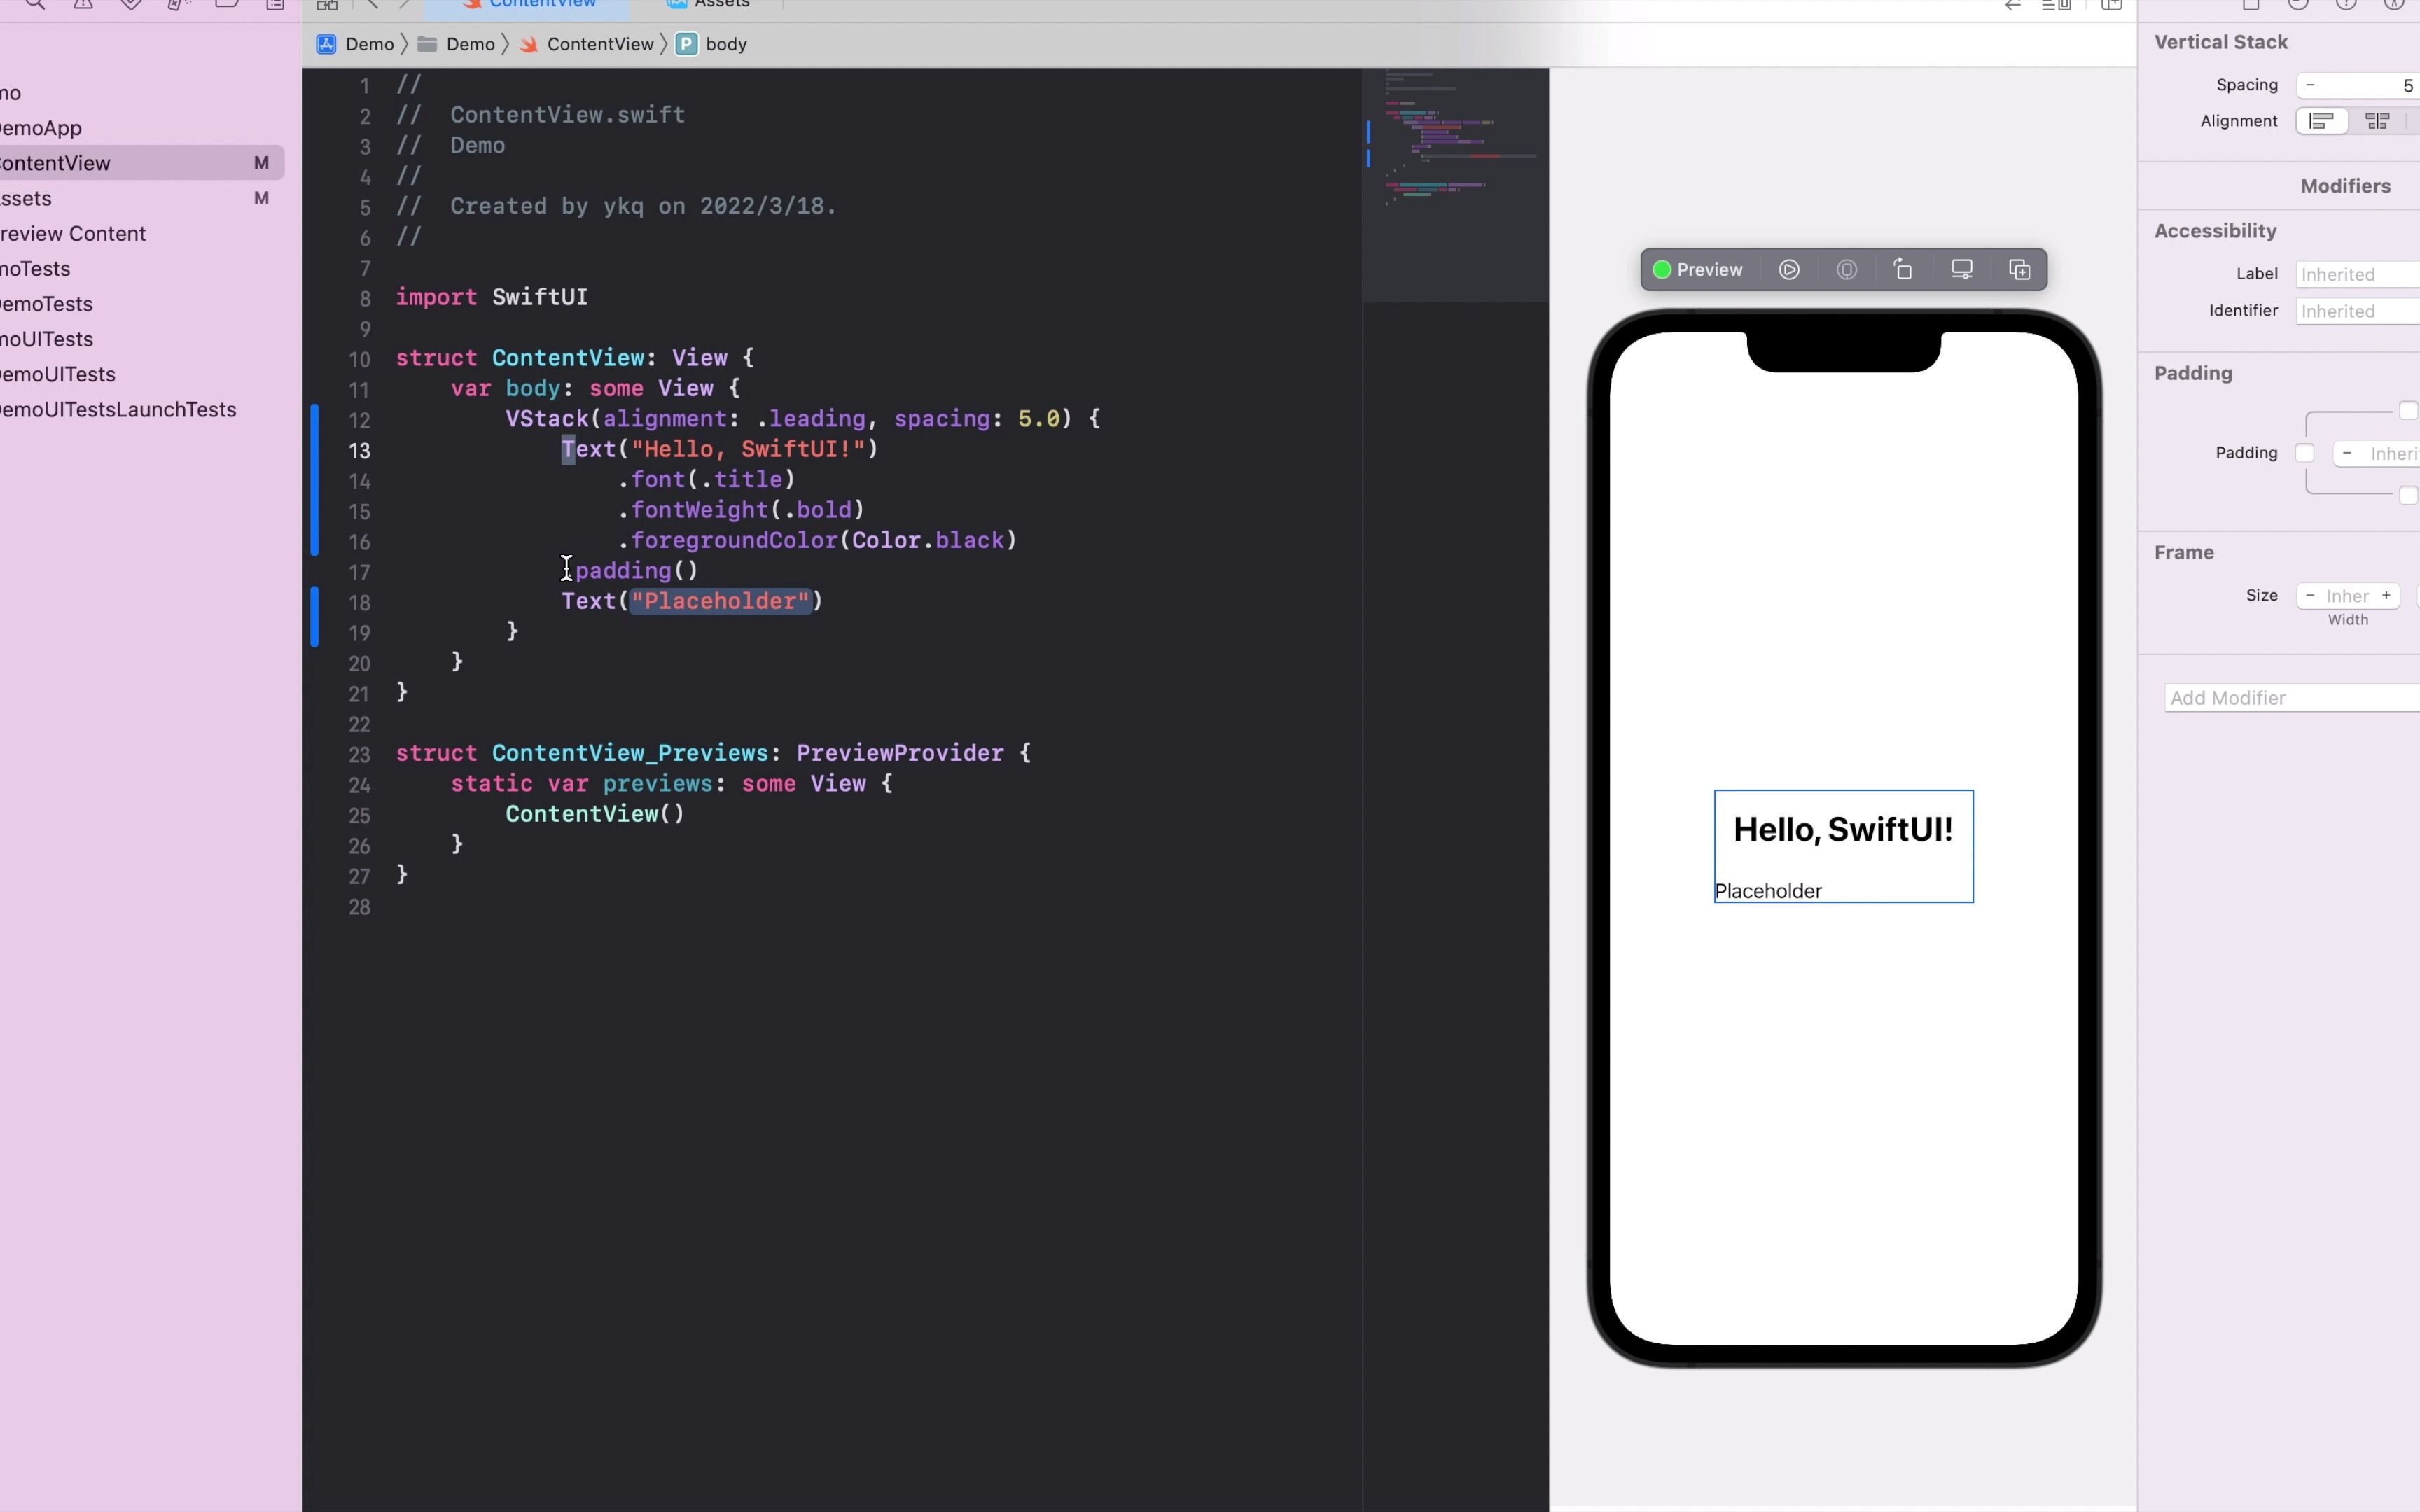Toggle the top padding checkbox
This screenshot has height=1512, width=2420.
(x=2409, y=411)
